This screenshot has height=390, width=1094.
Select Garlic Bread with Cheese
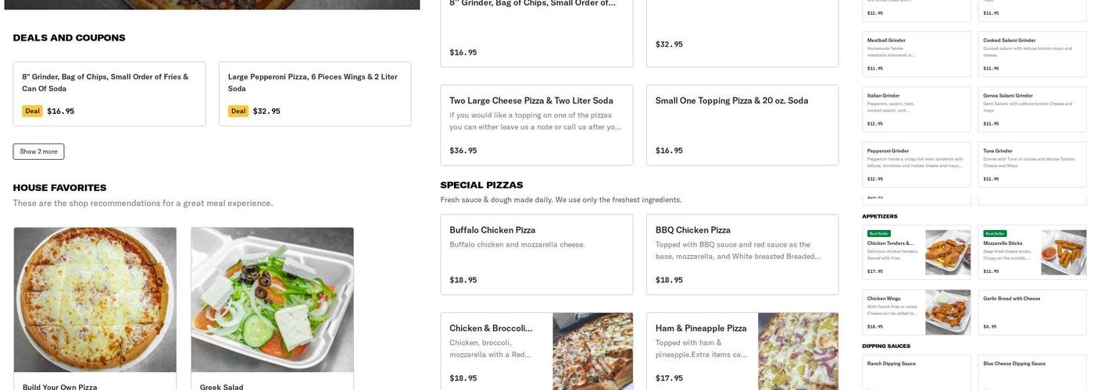coord(1031,312)
